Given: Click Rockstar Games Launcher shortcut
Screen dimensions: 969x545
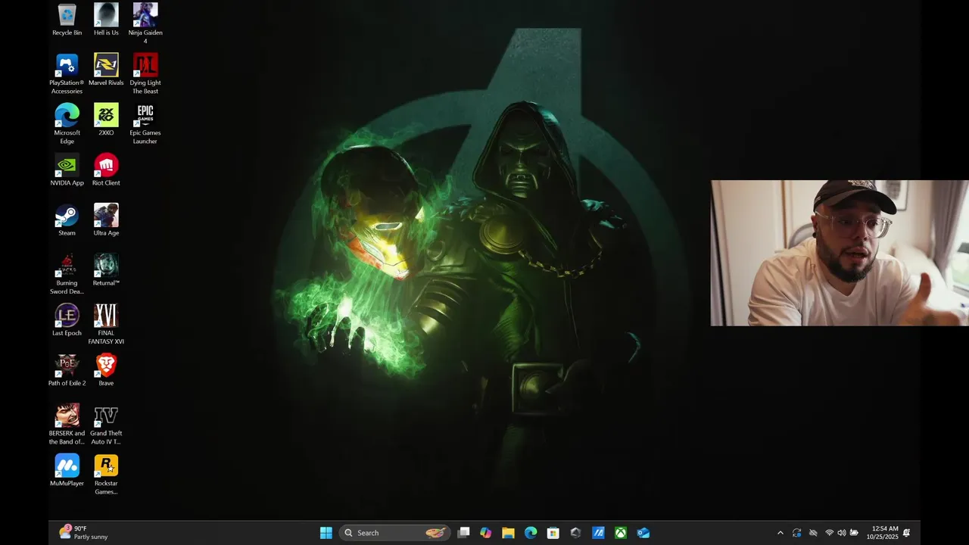Looking at the screenshot, I should (x=106, y=475).
